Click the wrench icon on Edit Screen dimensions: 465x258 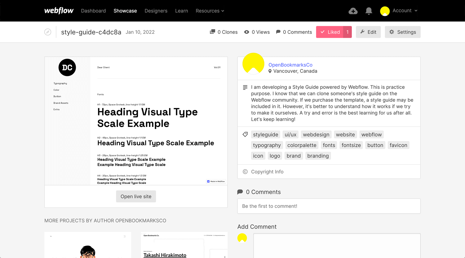point(362,32)
